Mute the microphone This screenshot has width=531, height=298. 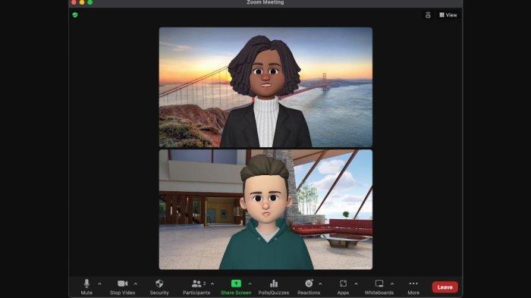(86, 287)
